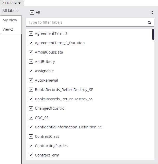Select My View from list
The height and width of the screenshot is (164, 158).
10,20
